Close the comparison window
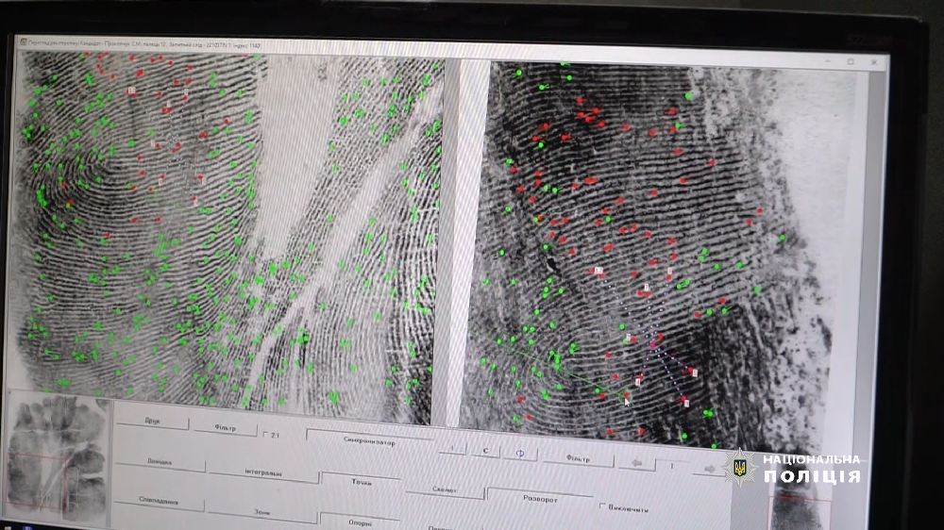The width and height of the screenshot is (944, 530). [874, 62]
